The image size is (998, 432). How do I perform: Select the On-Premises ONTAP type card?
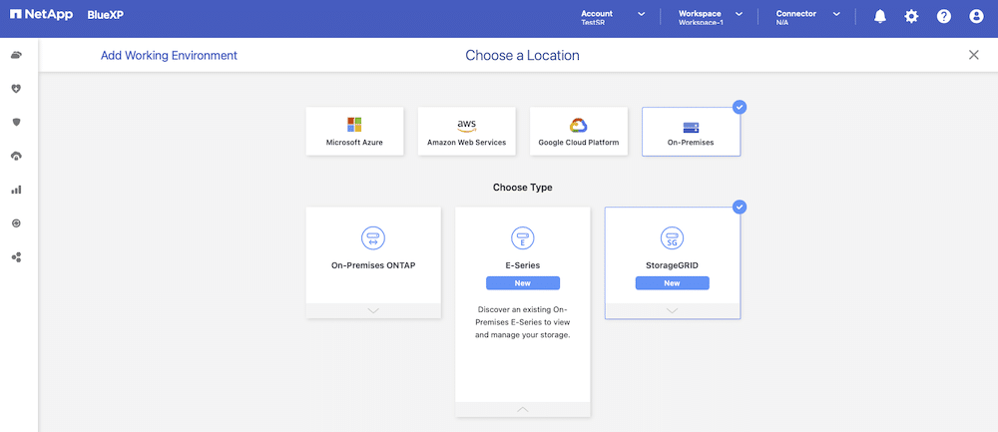click(x=373, y=262)
